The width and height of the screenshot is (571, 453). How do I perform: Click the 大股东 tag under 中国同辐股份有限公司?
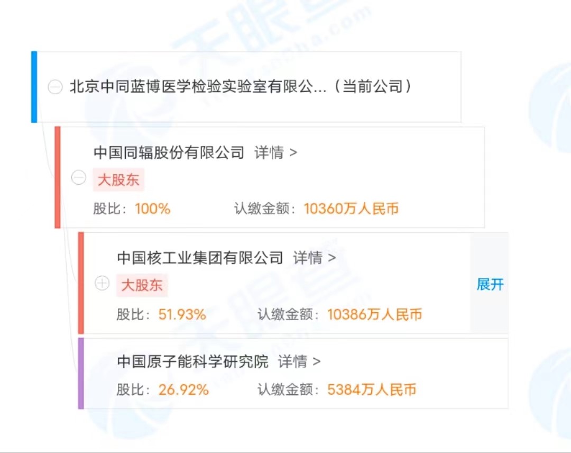click(118, 179)
